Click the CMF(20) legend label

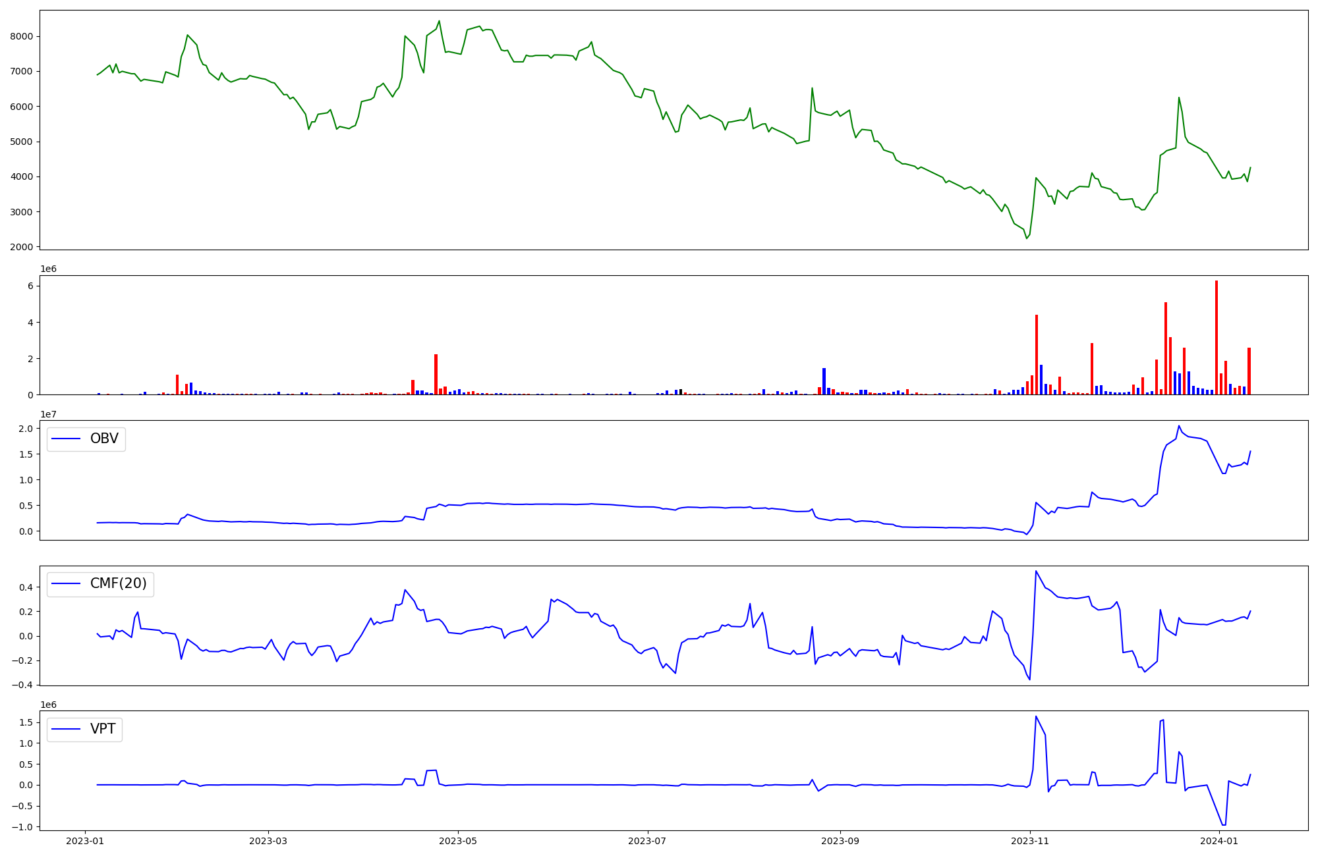[x=119, y=584]
